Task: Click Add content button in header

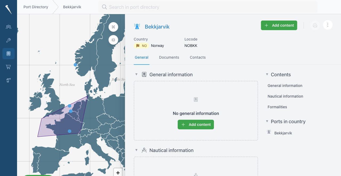Action: click(279, 25)
